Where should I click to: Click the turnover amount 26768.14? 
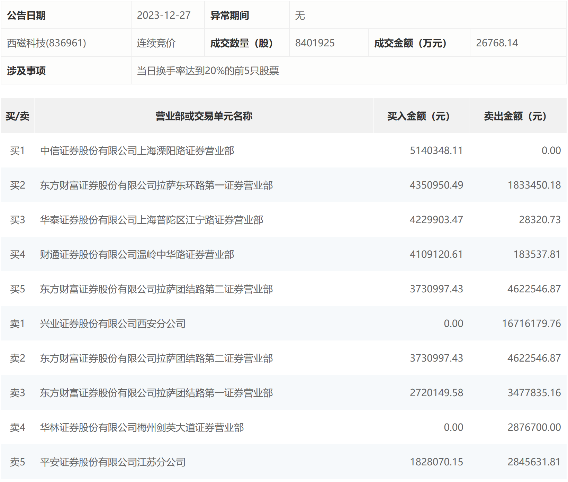497,43
